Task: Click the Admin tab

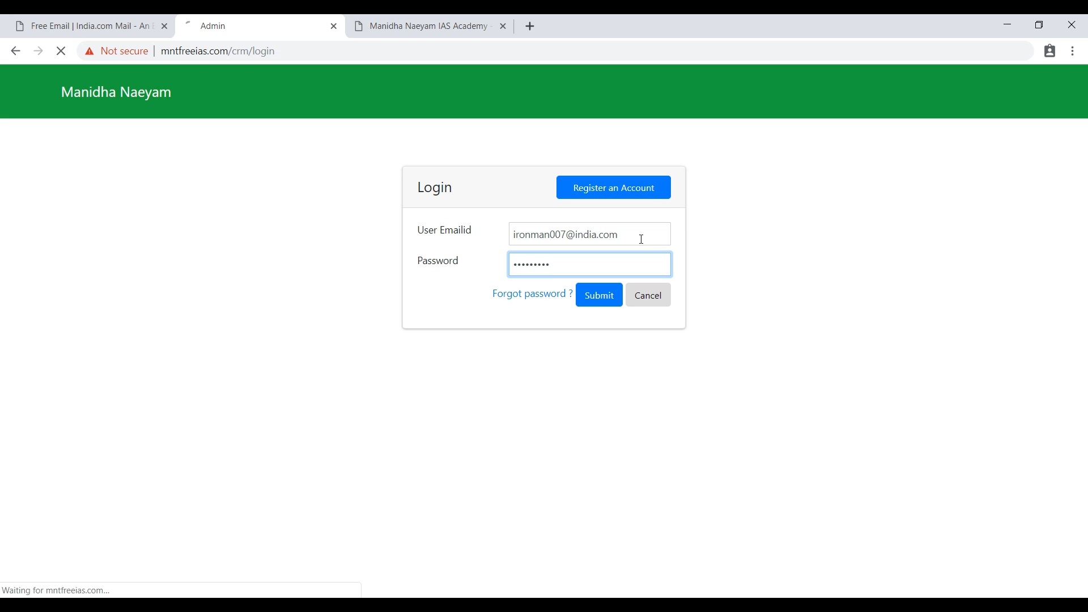Action: click(x=260, y=25)
